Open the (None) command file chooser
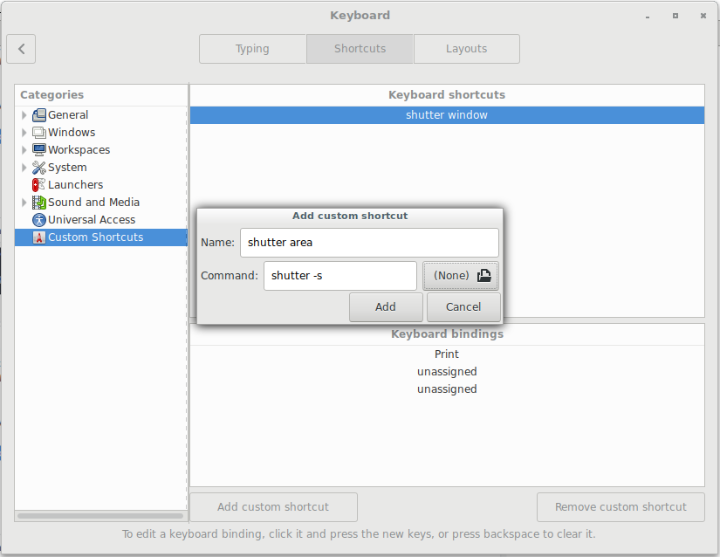Screen dimensions: 720x557 [x=461, y=276]
